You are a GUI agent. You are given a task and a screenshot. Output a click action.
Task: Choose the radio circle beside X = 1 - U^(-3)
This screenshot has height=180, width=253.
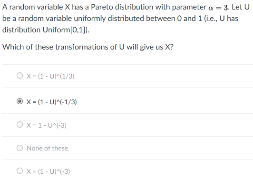click(x=19, y=125)
